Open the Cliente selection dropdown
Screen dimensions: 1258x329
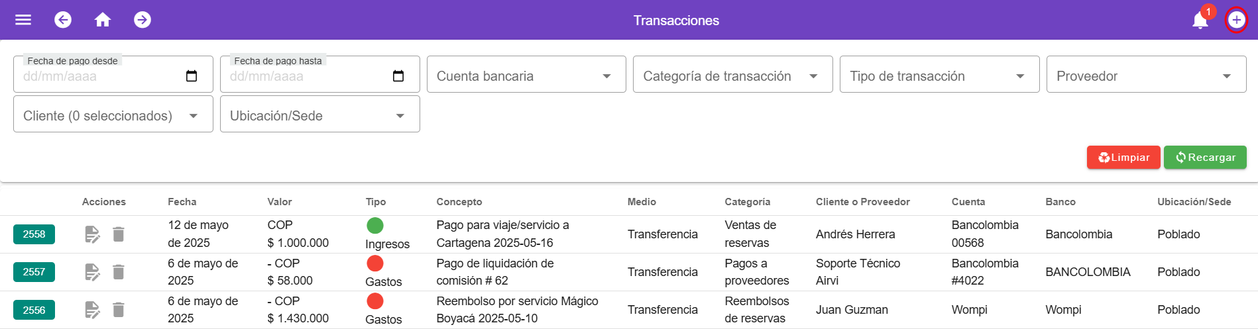point(113,116)
